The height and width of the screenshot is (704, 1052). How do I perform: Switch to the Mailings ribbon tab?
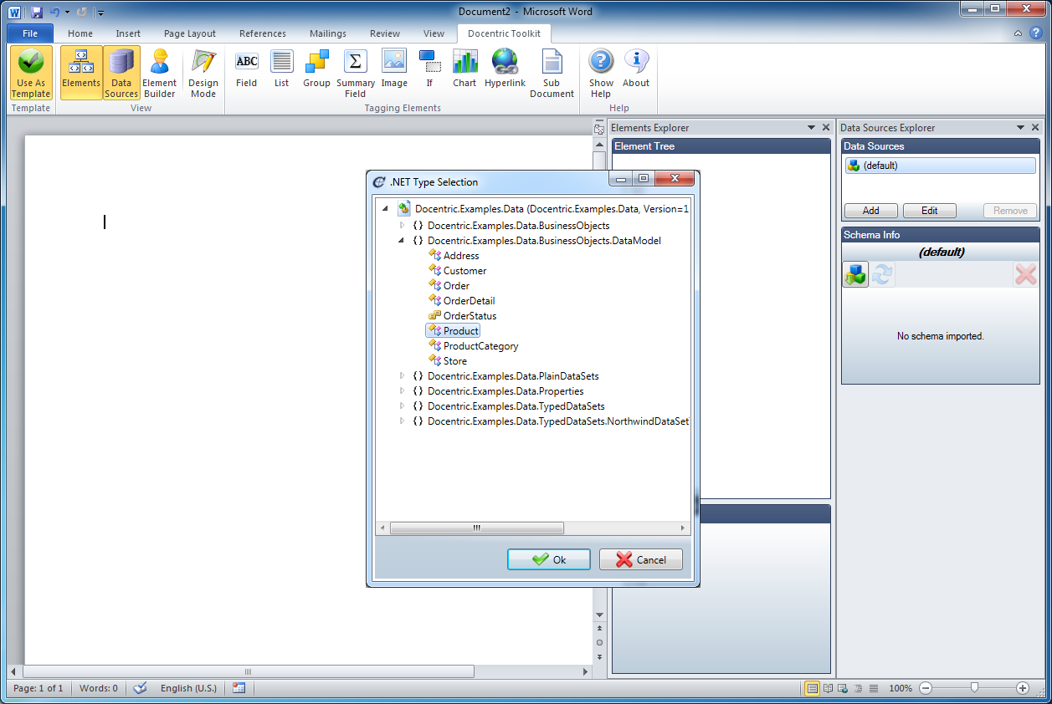pyautogui.click(x=327, y=33)
